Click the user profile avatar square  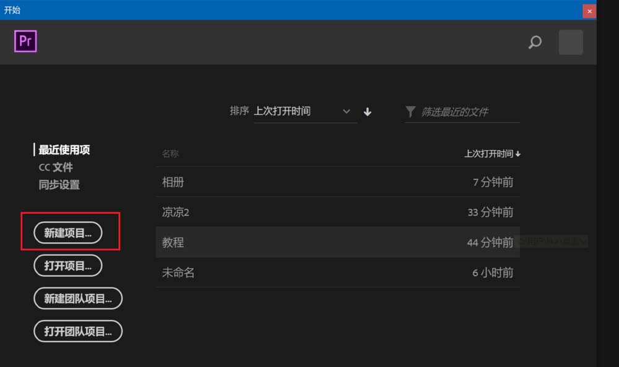(571, 42)
